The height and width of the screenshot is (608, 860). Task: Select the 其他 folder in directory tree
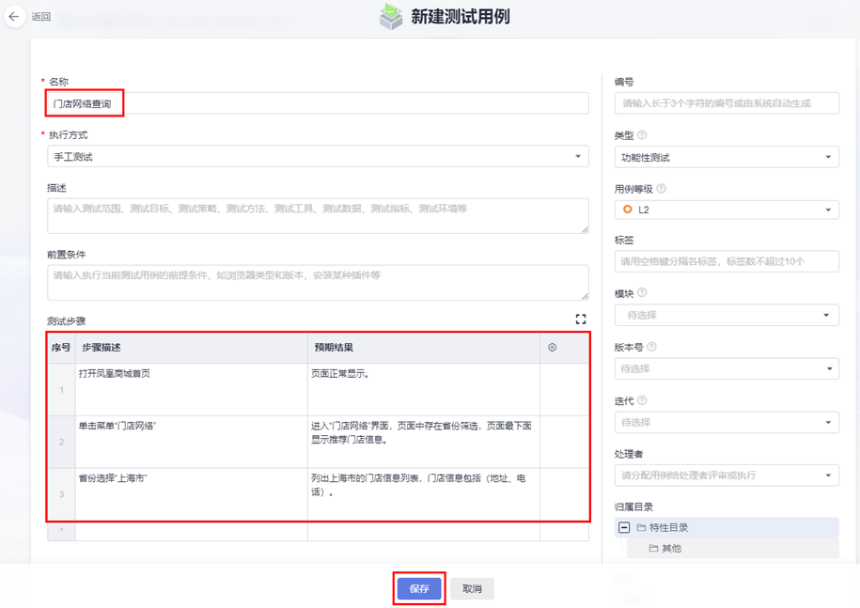(x=670, y=548)
